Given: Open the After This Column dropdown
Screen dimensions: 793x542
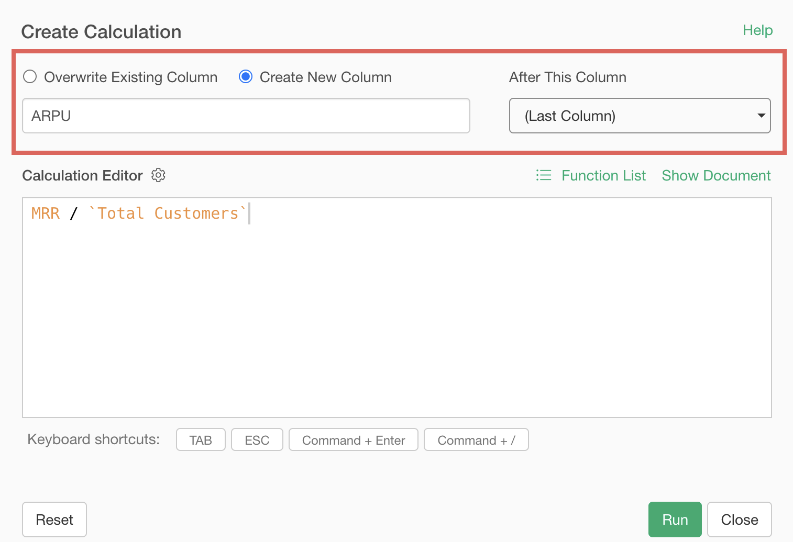Looking at the screenshot, I should click(639, 116).
